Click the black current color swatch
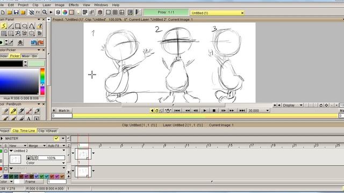The height and width of the screenshot is (193, 344). coord(11,64)
